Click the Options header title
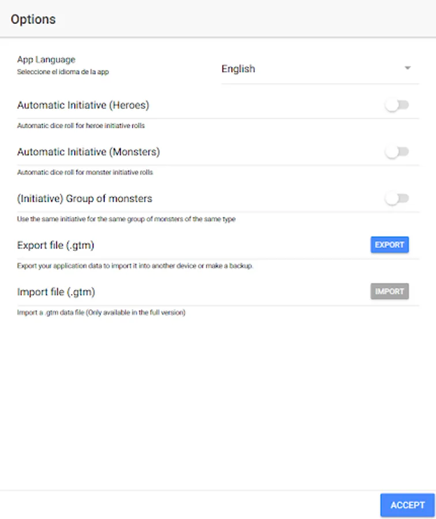 point(33,19)
